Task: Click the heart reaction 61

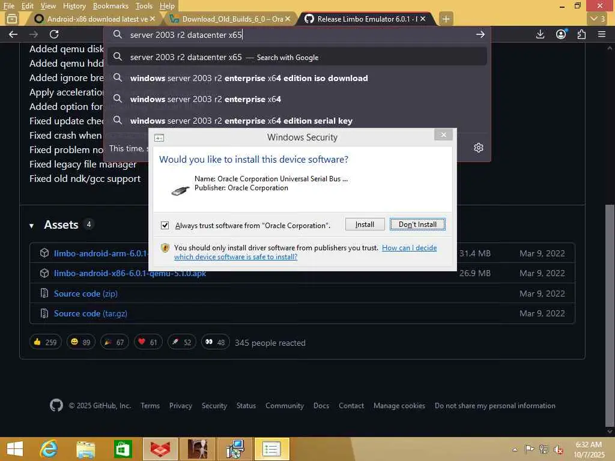Action: 148,342
